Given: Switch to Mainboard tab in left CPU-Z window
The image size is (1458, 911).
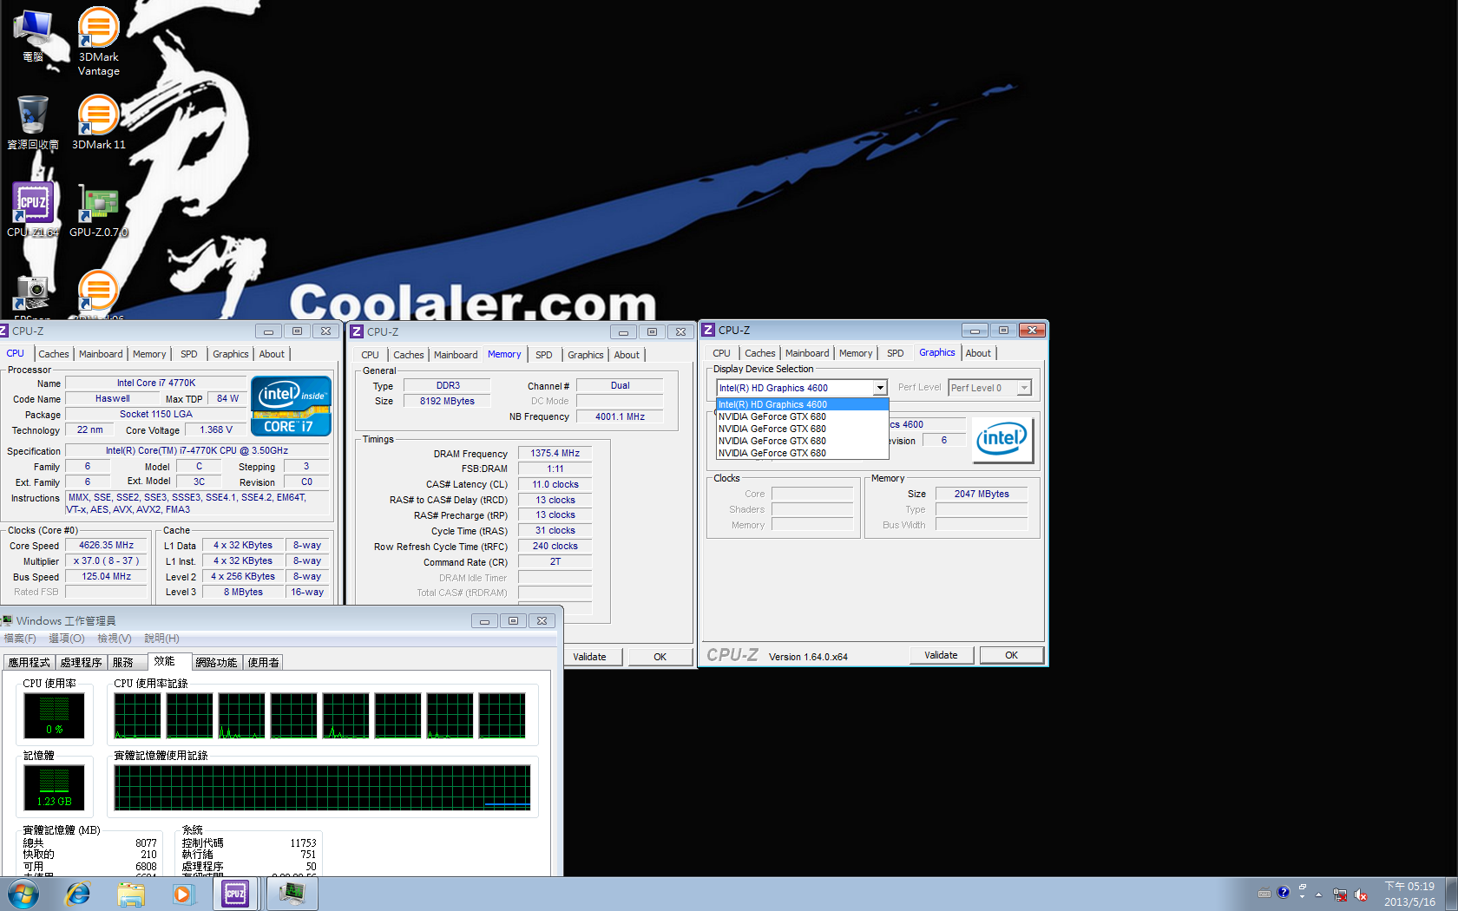Looking at the screenshot, I should tap(101, 354).
